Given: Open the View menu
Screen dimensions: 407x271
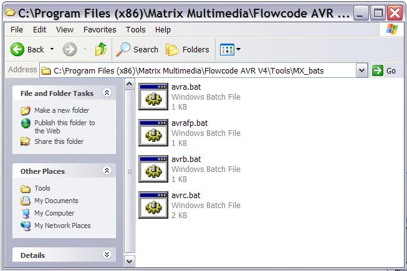Looking at the screenshot, I should [x=65, y=30].
